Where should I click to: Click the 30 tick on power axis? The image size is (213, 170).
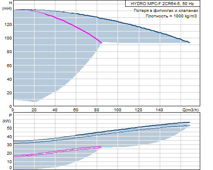coord(9,145)
